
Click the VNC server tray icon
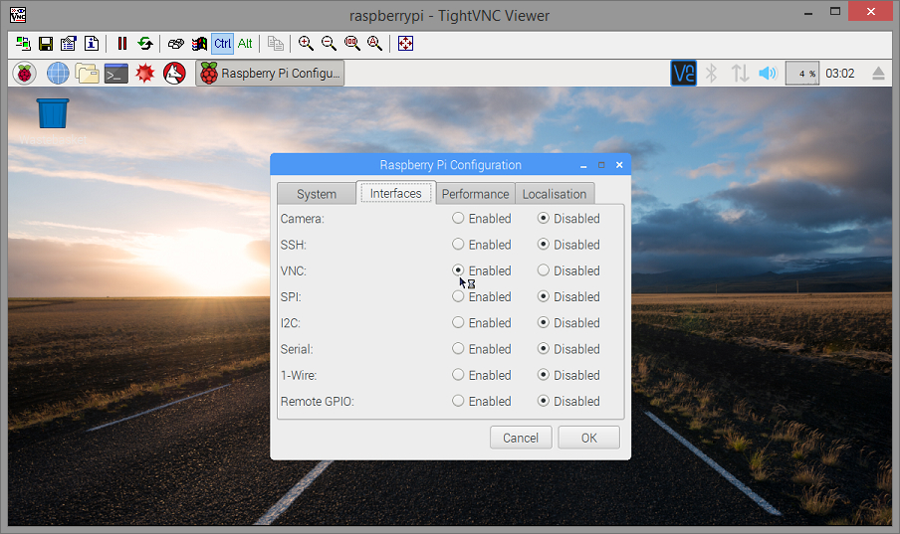684,74
